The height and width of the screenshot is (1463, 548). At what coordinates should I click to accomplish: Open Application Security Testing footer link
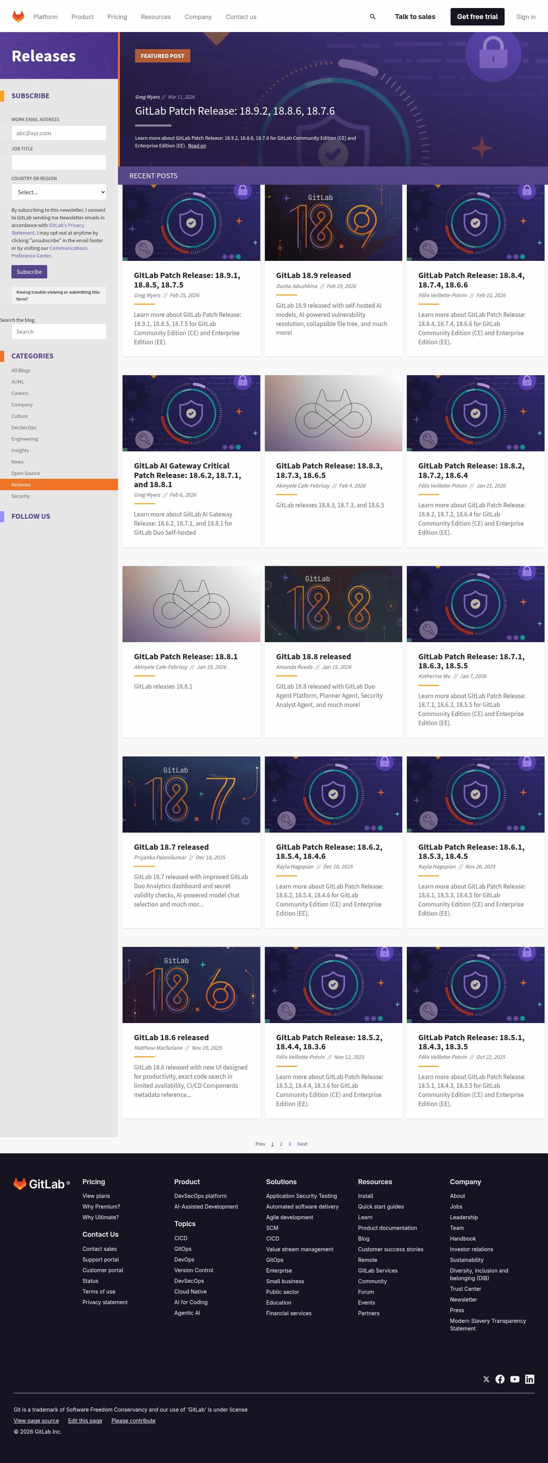tap(301, 1196)
